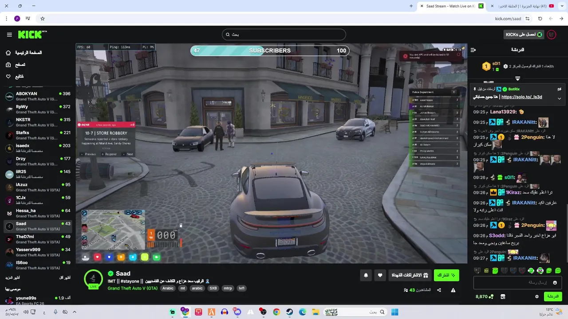Image resolution: width=568 pixels, height=319 pixels.
Task: Open Windows Start button
Action: coord(394,312)
